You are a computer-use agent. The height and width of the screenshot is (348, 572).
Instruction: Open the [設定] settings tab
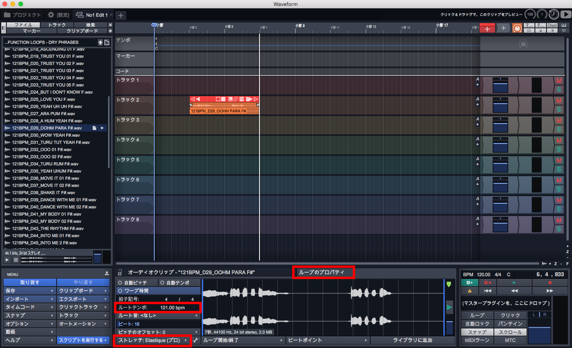point(58,15)
